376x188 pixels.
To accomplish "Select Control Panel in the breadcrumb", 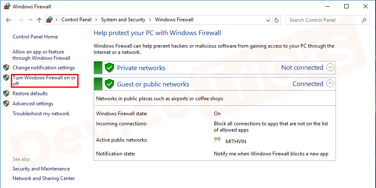I will pos(76,20).
